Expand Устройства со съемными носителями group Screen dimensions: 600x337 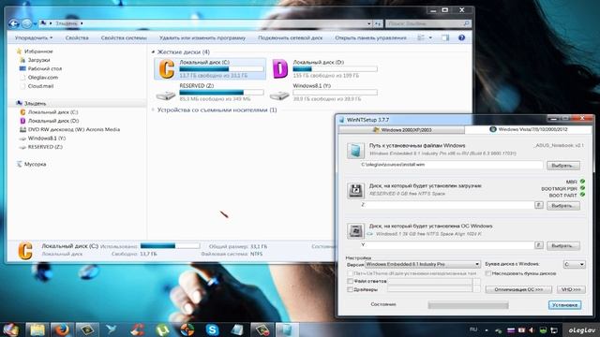point(153,110)
